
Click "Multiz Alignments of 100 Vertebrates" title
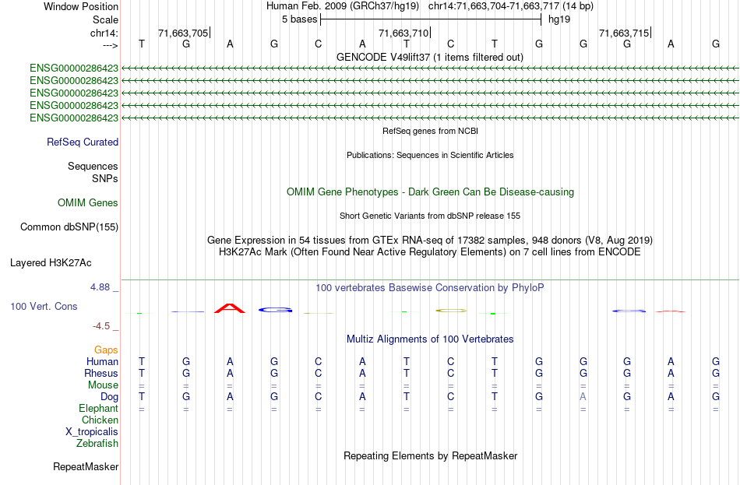(430, 339)
